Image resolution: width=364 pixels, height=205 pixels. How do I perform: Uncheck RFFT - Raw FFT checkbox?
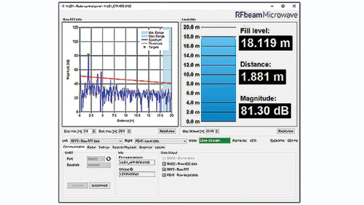[164, 169]
